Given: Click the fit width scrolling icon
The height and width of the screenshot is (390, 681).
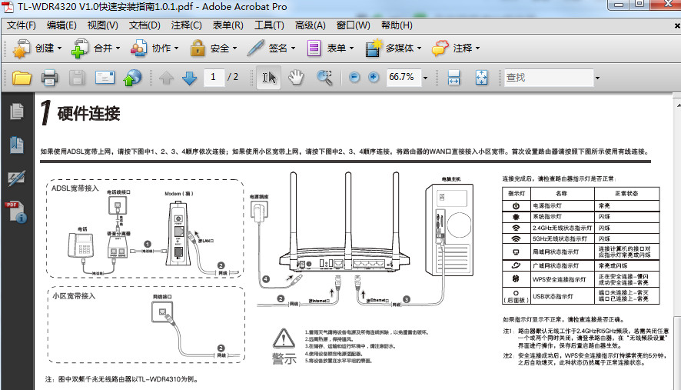Looking at the screenshot, I should [x=453, y=78].
